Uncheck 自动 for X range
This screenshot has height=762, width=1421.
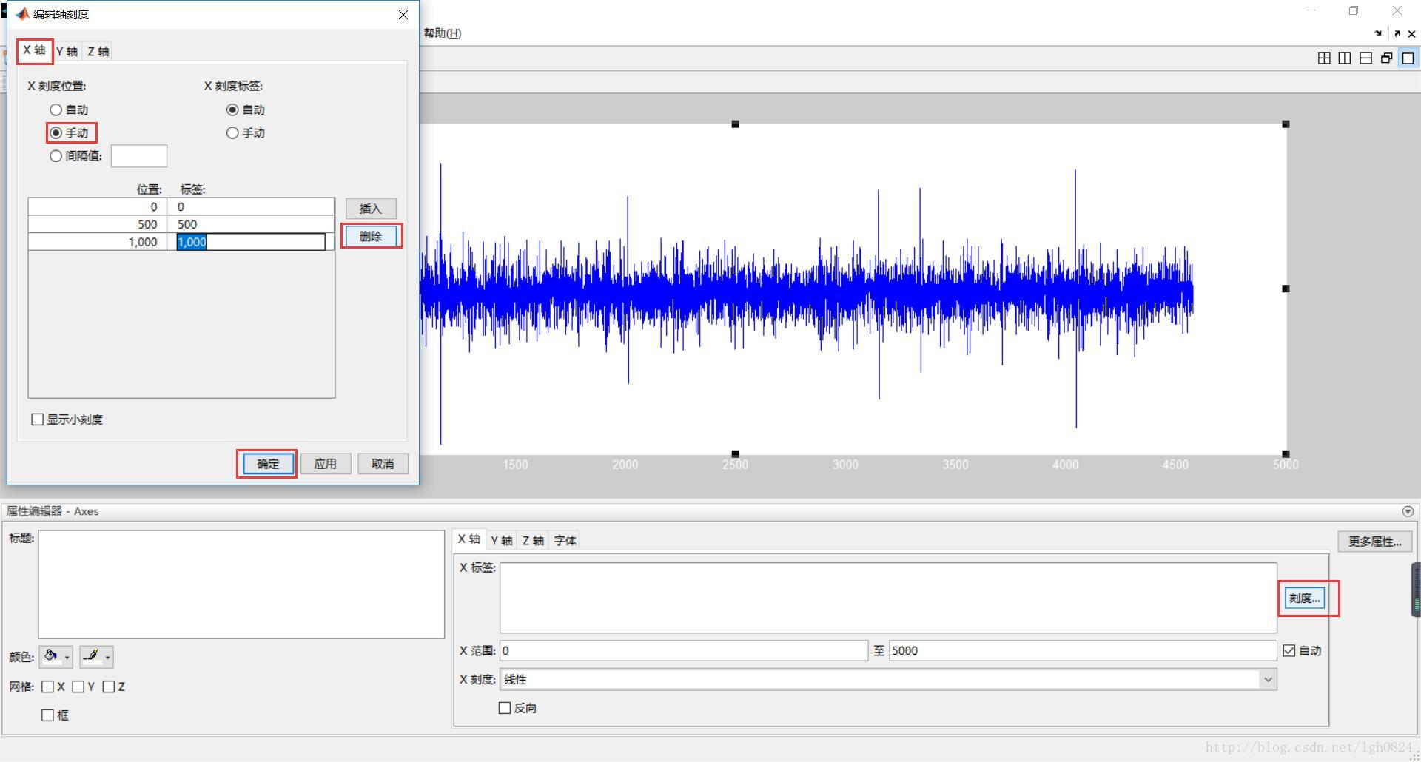pyautogui.click(x=1289, y=650)
